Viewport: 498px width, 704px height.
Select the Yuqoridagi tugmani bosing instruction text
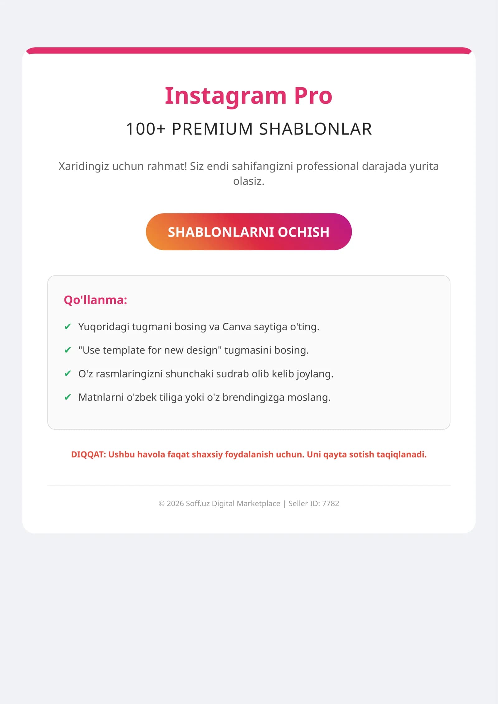[199, 327]
